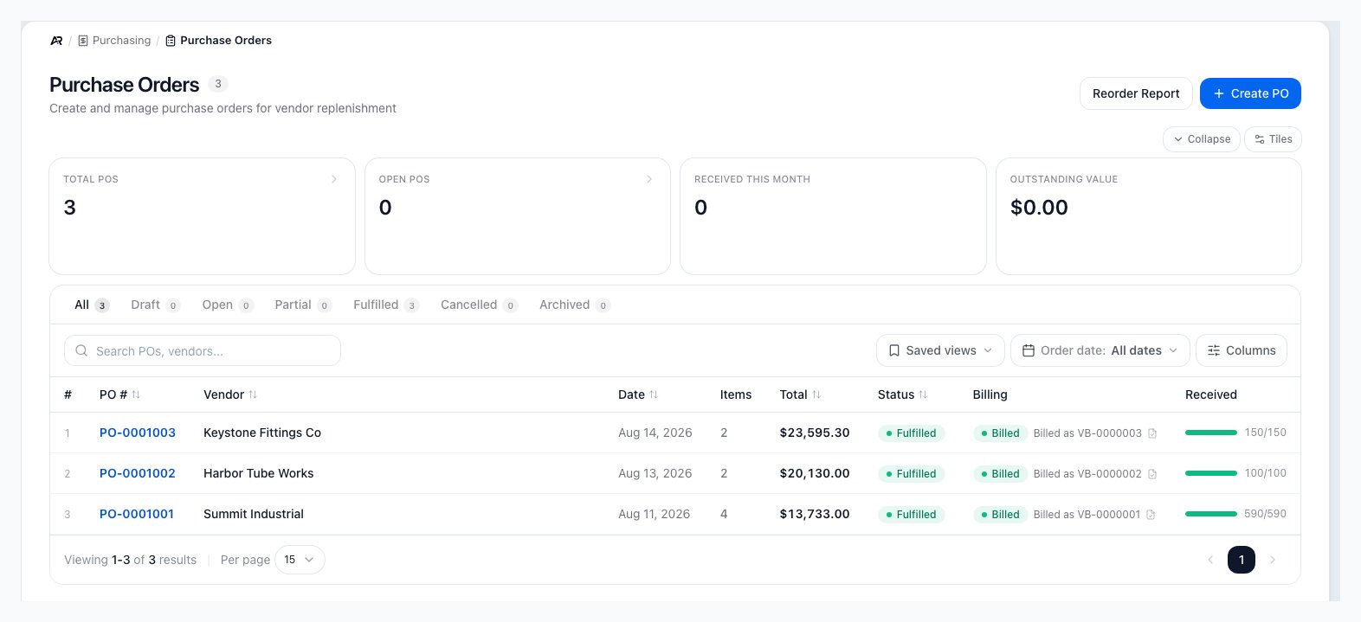Click the Fulfilled status of PO-0001001

(911, 515)
